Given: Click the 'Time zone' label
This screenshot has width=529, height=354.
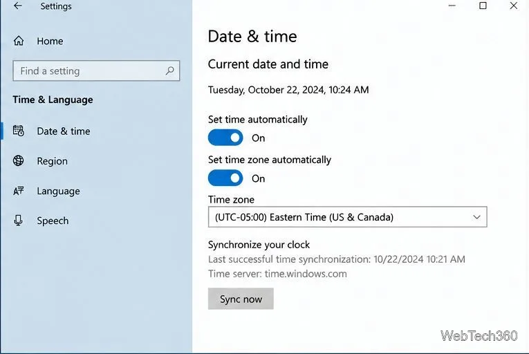Looking at the screenshot, I should tap(231, 199).
